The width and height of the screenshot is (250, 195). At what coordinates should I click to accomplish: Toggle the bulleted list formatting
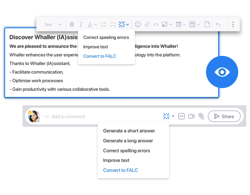(104, 24)
